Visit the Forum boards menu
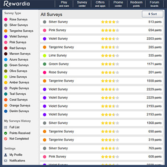Screen dimensions: 167x167 [x=154, y=4]
